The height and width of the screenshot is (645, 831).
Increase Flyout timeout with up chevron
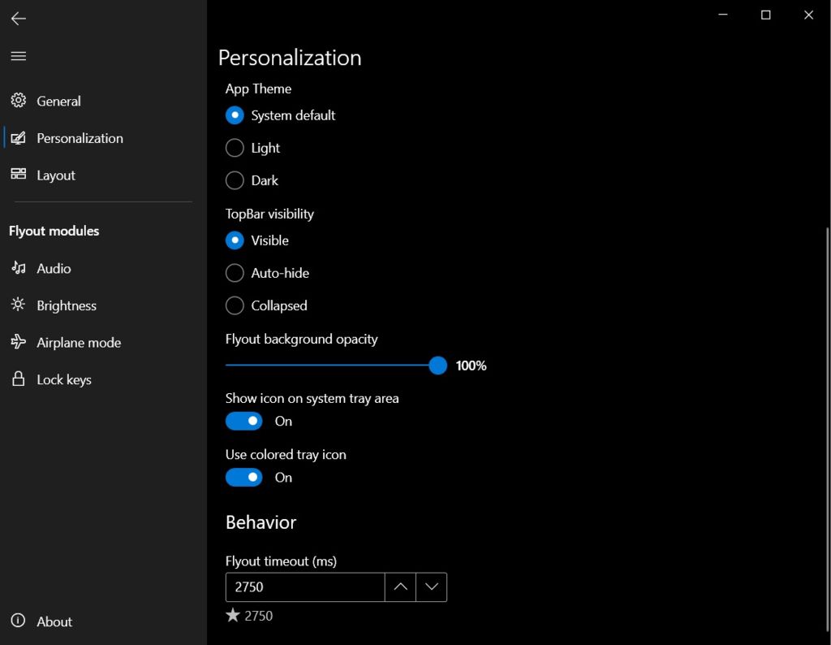point(400,587)
